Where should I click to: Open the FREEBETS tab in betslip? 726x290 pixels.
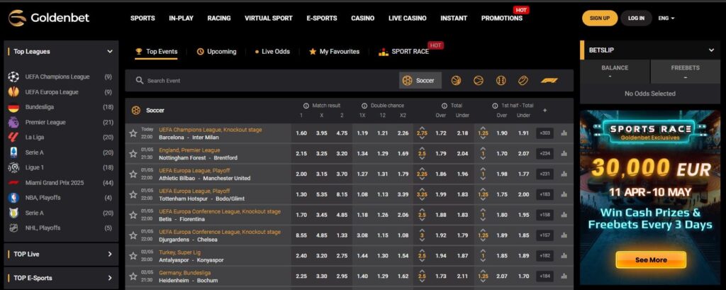point(686,72)
